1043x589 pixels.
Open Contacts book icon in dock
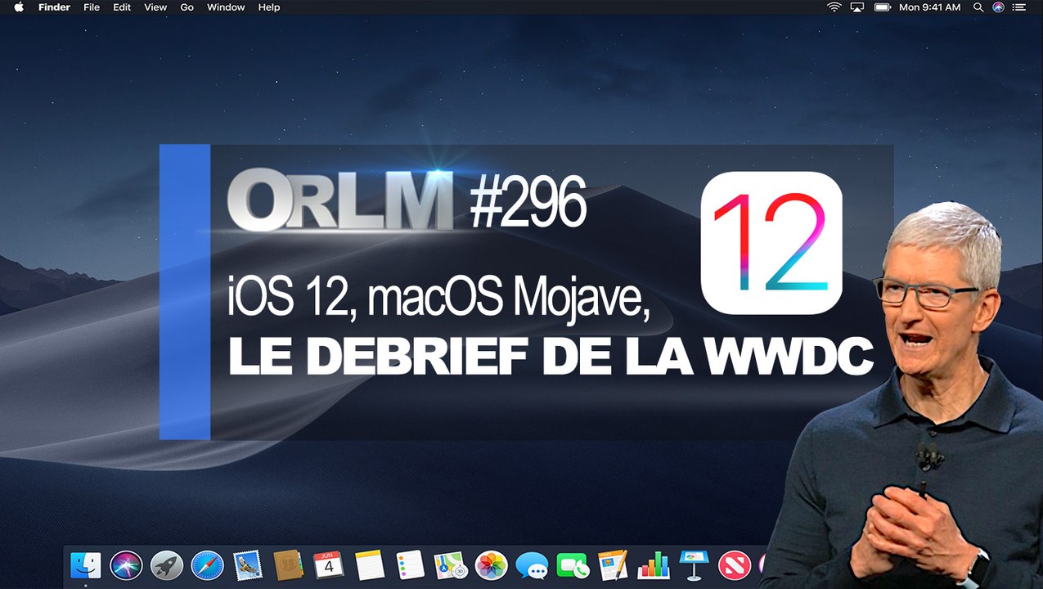click(x=288, y=564)
